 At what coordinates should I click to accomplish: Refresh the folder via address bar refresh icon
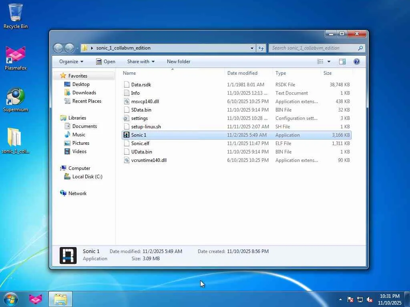261,48
